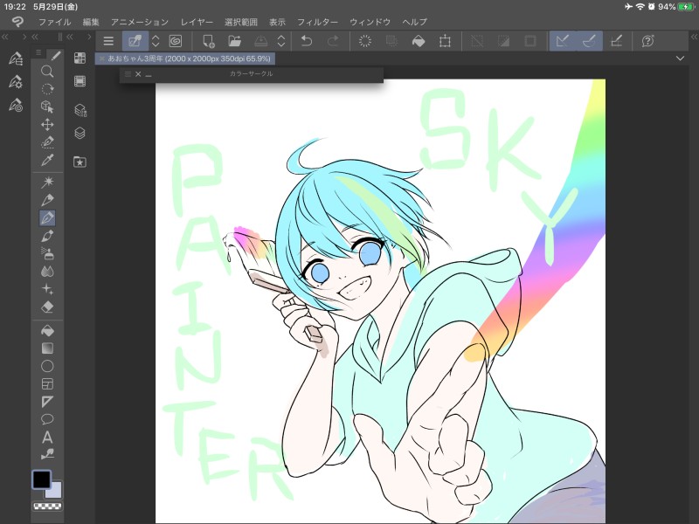Swap to transparent color checker swatch
This screenshot has height=524, width=699.
coord(48,506)
